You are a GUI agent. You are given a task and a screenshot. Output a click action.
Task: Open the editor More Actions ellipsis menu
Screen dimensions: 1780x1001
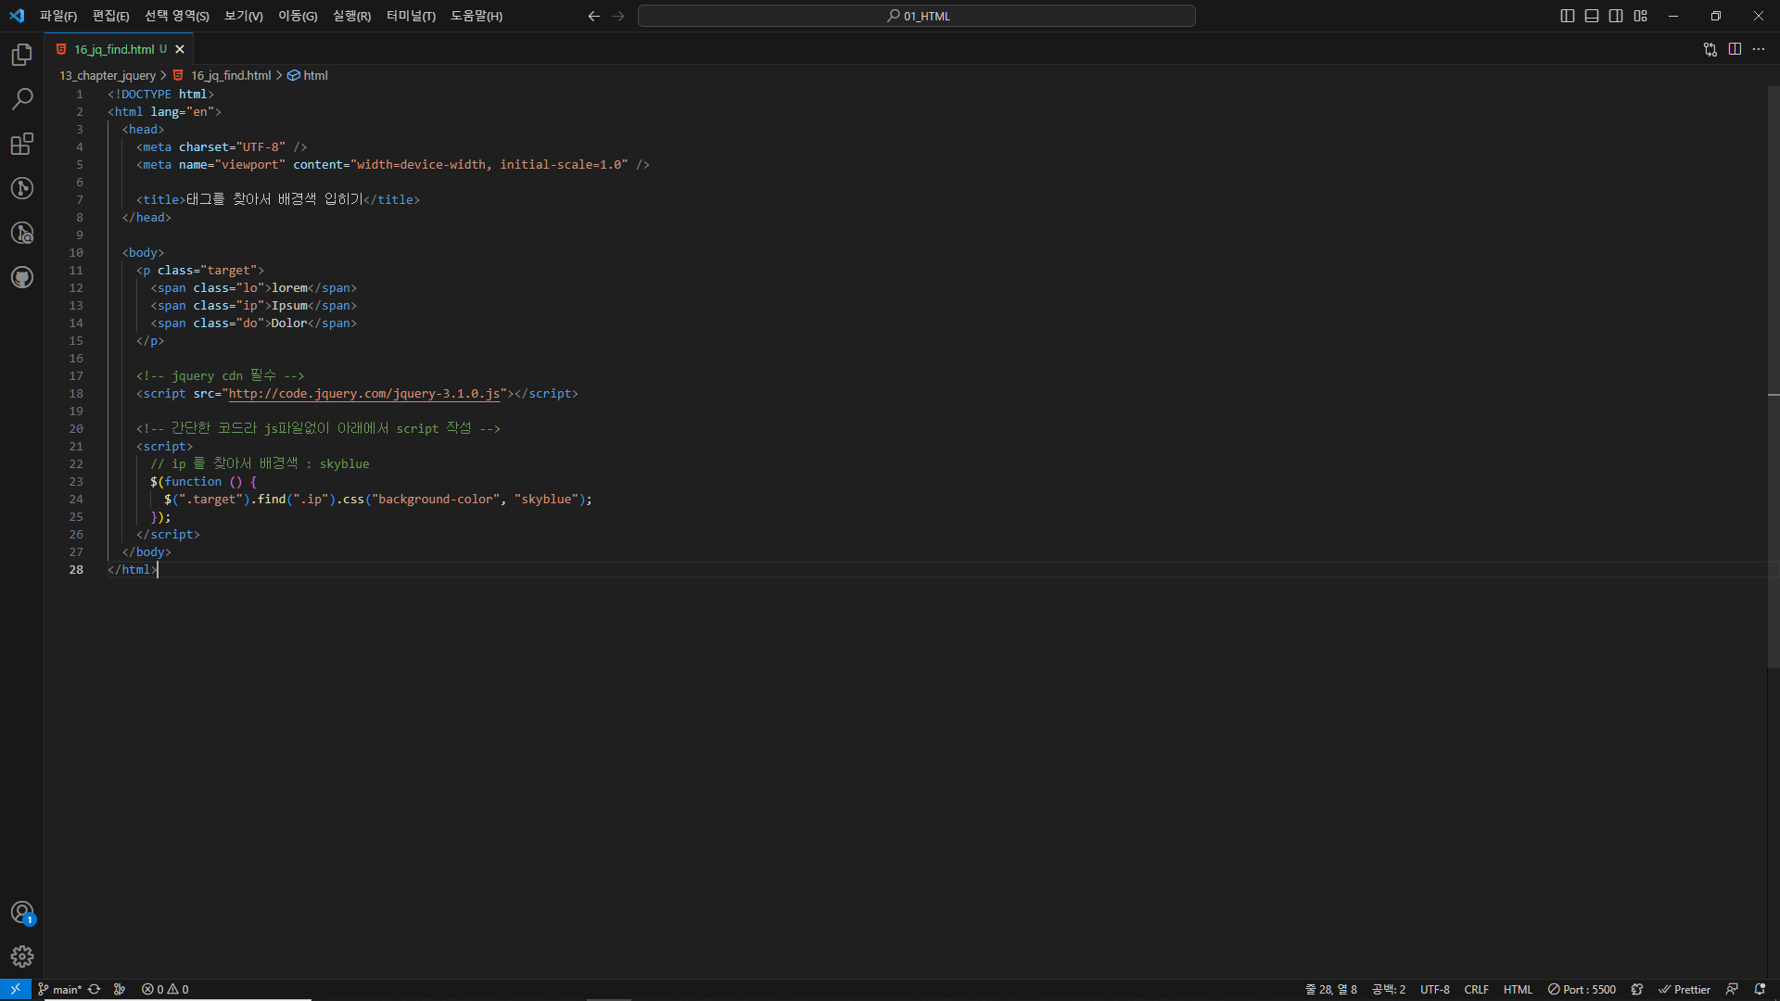tap(1759, 49)
